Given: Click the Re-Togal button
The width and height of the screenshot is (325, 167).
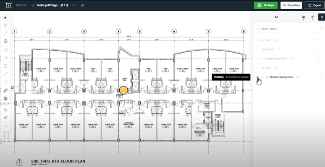Looking at the screenshot, I should 266,5.
